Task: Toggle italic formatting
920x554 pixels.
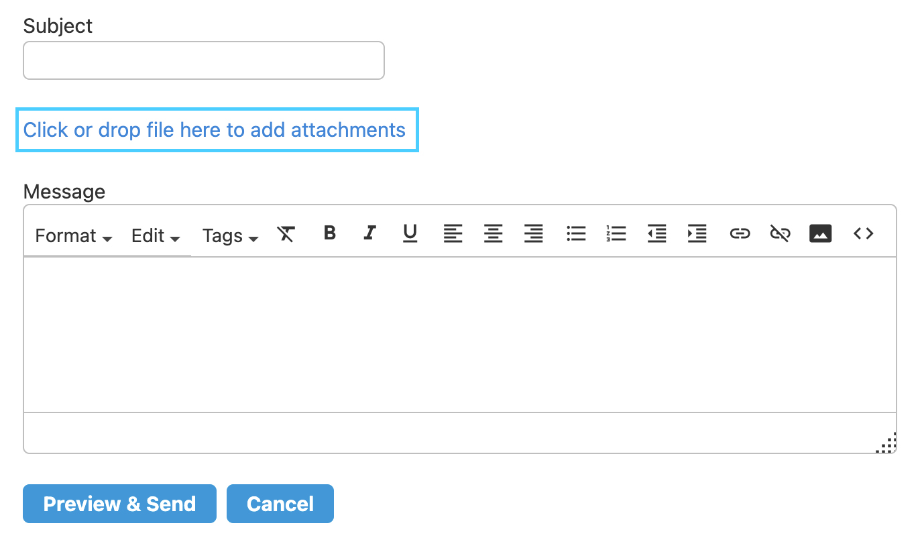Action: [369, 233]
